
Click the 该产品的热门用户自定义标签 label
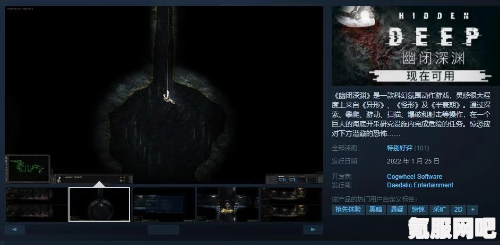[x=375, y=199]
